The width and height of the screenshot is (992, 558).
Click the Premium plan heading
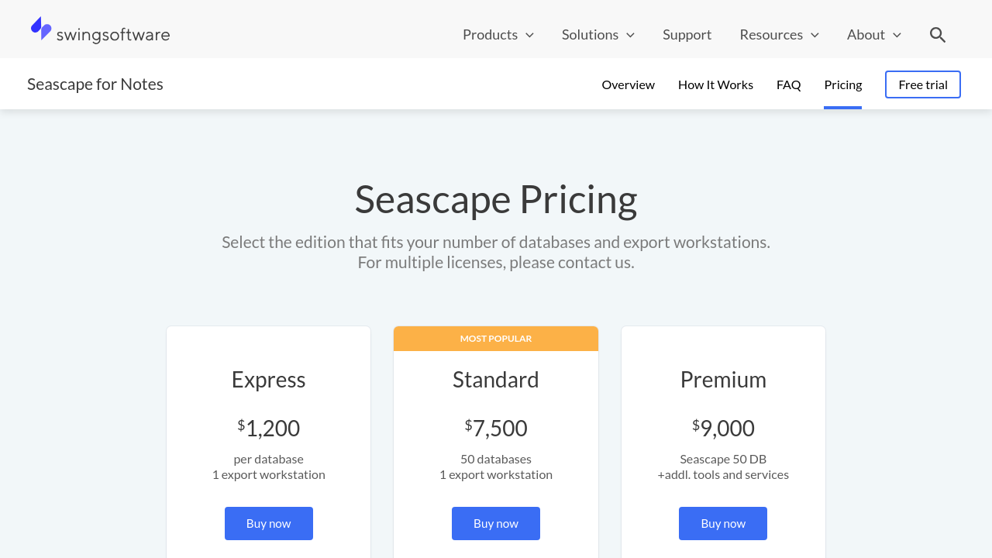pyautogui.click(x=722, y=380)
